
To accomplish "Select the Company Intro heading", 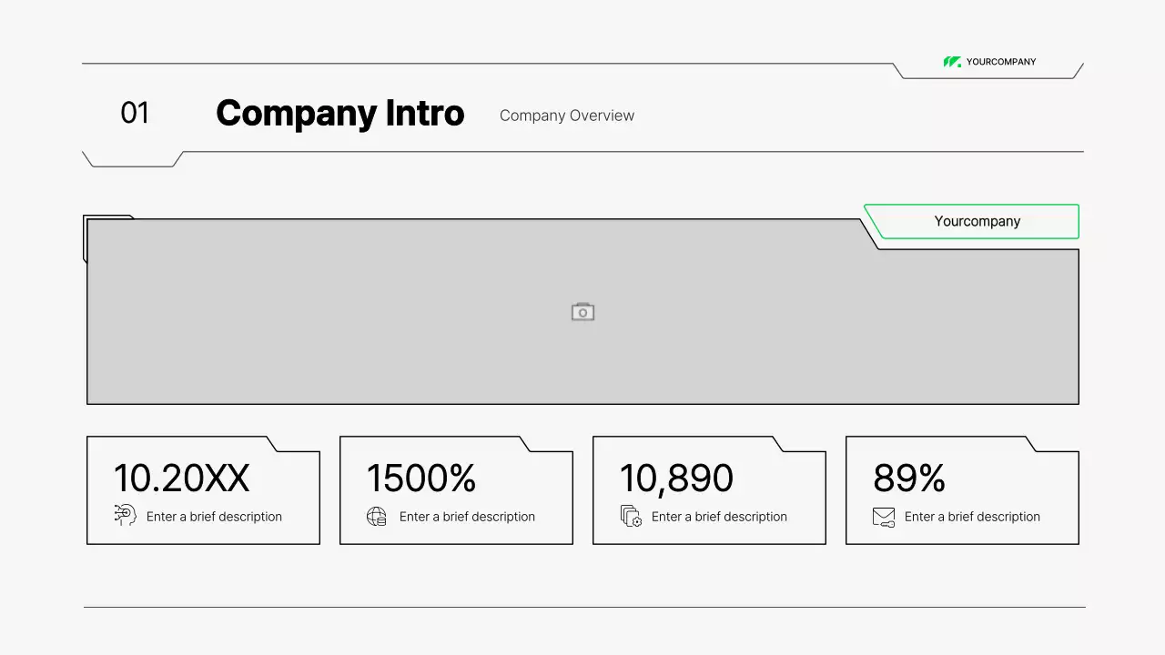I will [339, 114].
